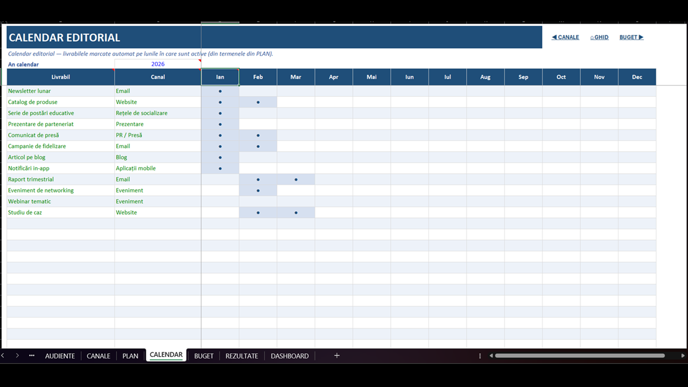Select the year cell showing 2026
This screenshot has height=387, width=688.
click(x=158, y=64)
